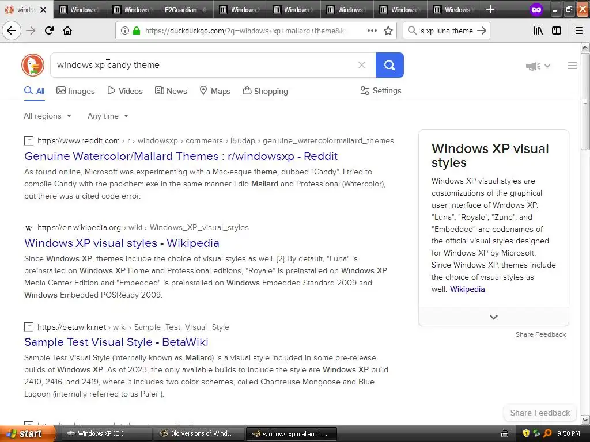The image size is (590, 442).
Task: Click the scrollbar down arrow
Action: [x=585, y=420]
